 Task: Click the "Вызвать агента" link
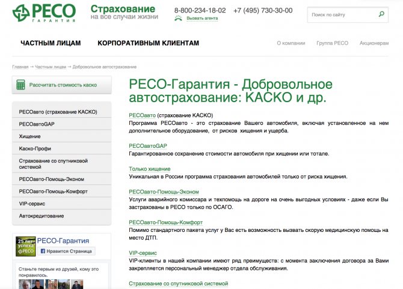point(202,19)
